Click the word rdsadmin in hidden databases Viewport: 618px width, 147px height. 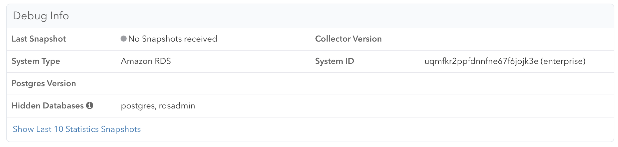pos(177,106)
